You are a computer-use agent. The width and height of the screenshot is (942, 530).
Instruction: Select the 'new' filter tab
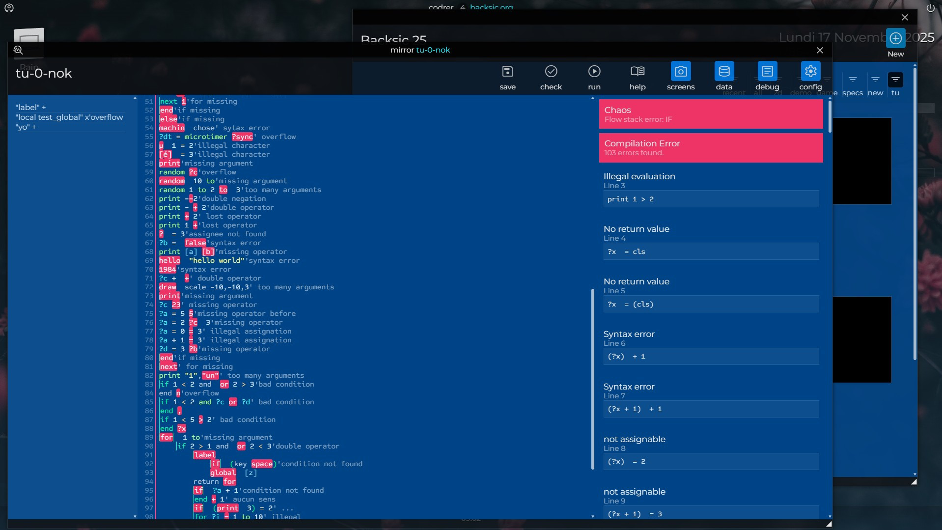pos(875,84)
